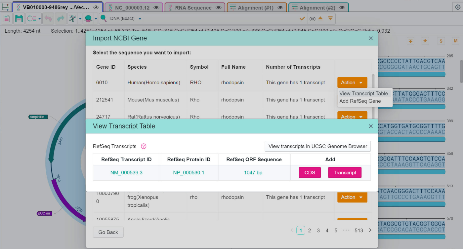Click the target icon at top right
This screenshot has height=249, width=463.
[457, 7]
